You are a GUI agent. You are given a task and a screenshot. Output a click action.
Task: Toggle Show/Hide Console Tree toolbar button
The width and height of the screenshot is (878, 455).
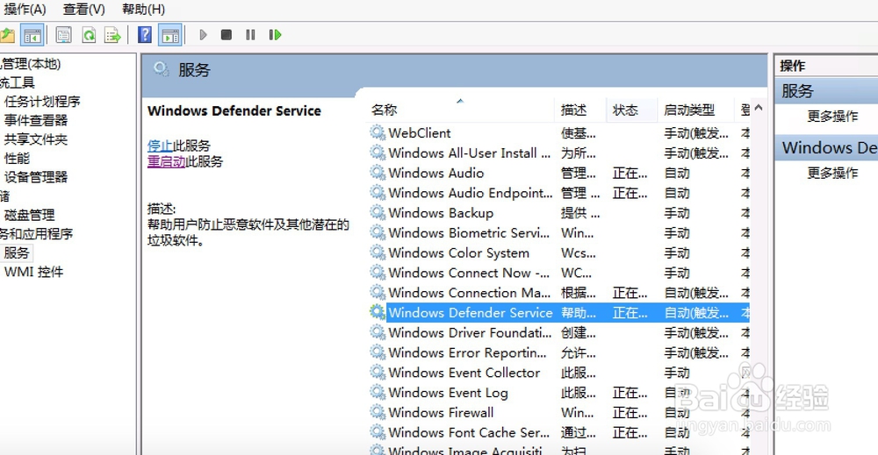[32, 35]
